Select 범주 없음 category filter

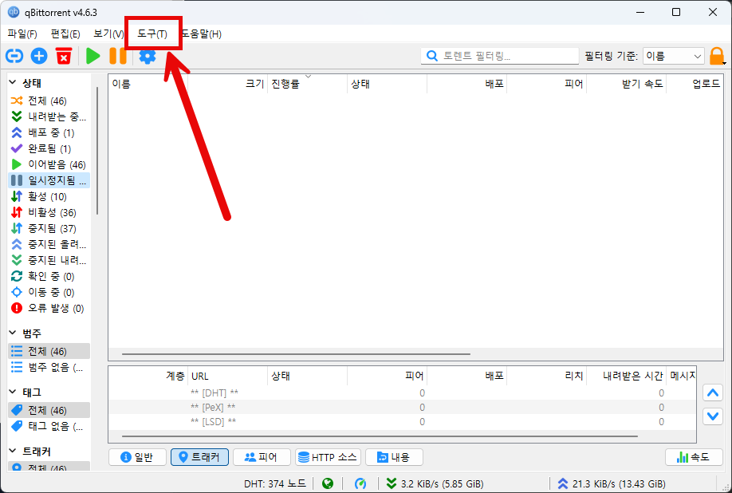coord(49,367)
